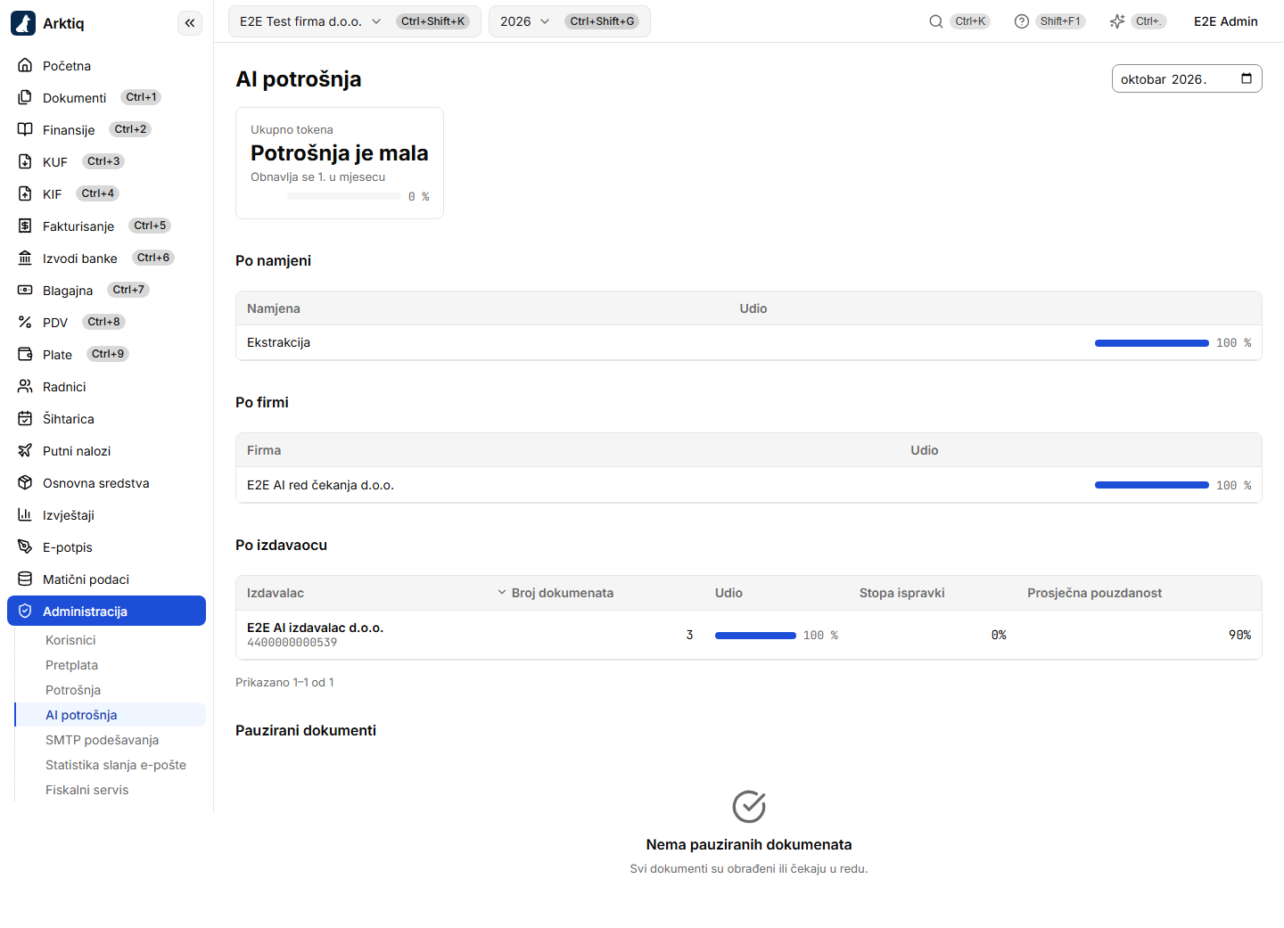This screenshot has height=928, width=1284.
Task: Click the Arktiq logo icon
Action: [x=23, y=23]
